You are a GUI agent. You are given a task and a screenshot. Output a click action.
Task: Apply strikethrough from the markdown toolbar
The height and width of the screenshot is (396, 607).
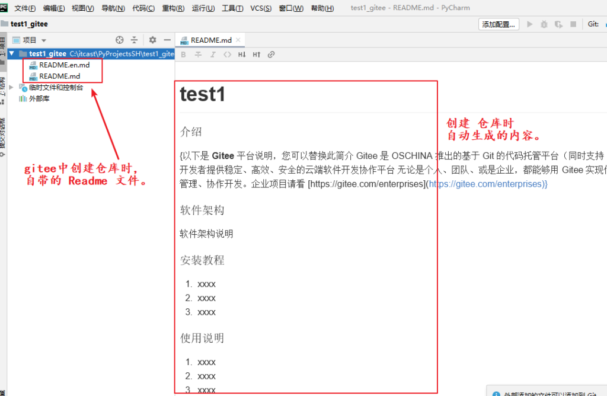pyautogui.click(x=198, y=55)
